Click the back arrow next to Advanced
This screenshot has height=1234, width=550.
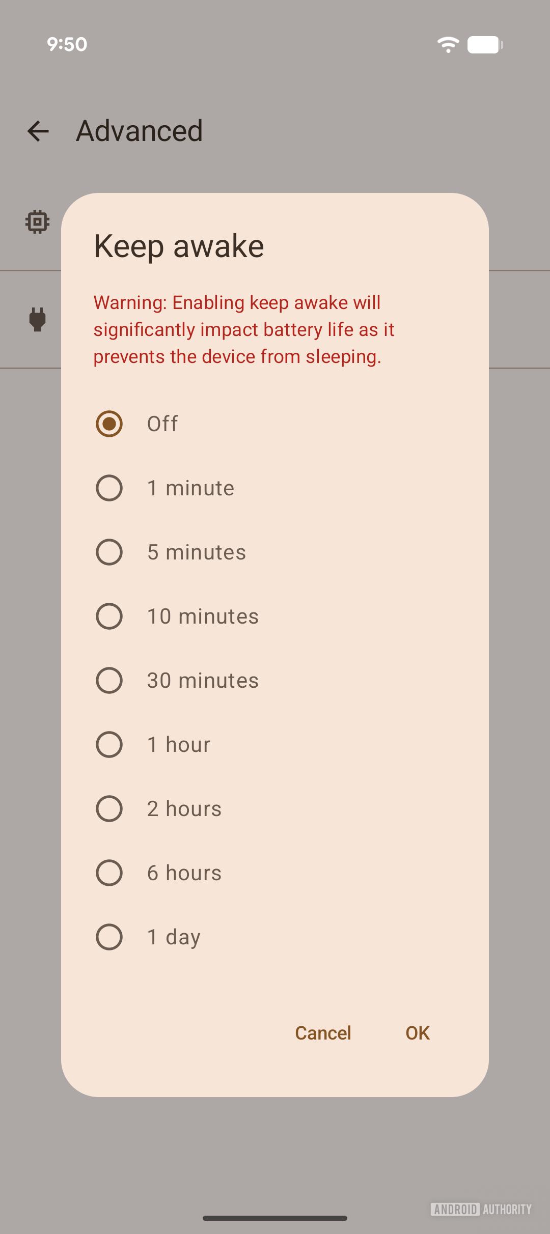38,132
